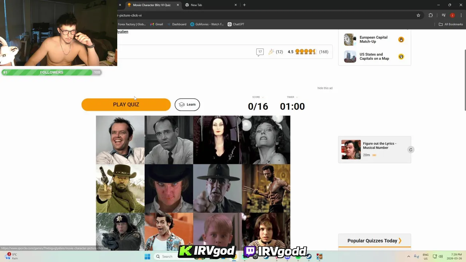Select the pale woman in black dress
Image resolution: width=466 pixels, height=262 pixels.
pos(217,140)
